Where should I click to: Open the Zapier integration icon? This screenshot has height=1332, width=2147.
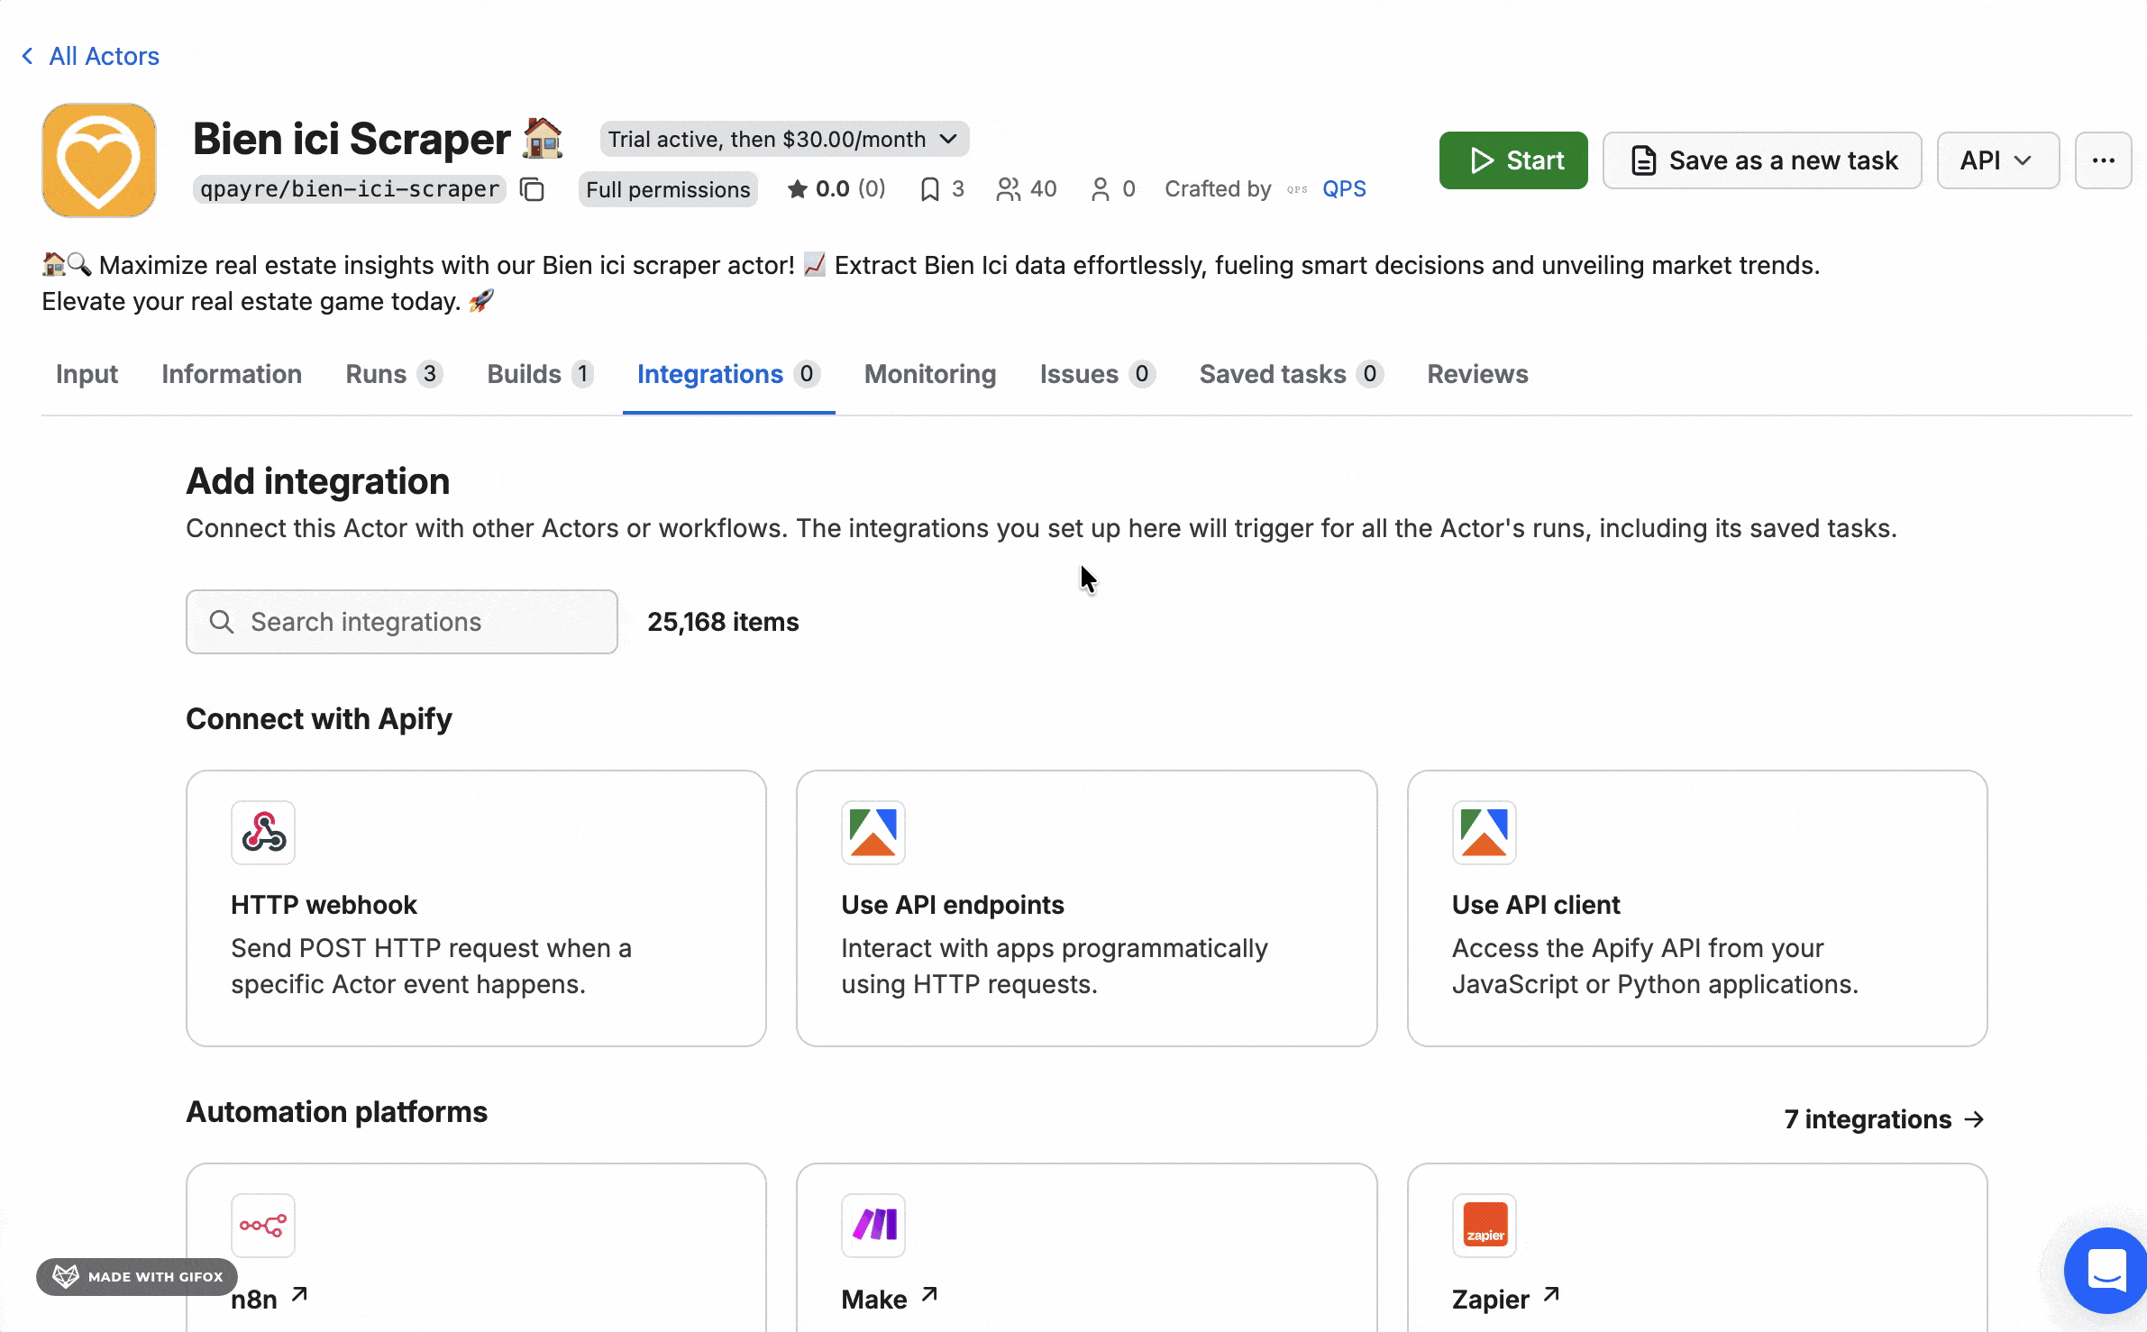click(1484, 1225)
